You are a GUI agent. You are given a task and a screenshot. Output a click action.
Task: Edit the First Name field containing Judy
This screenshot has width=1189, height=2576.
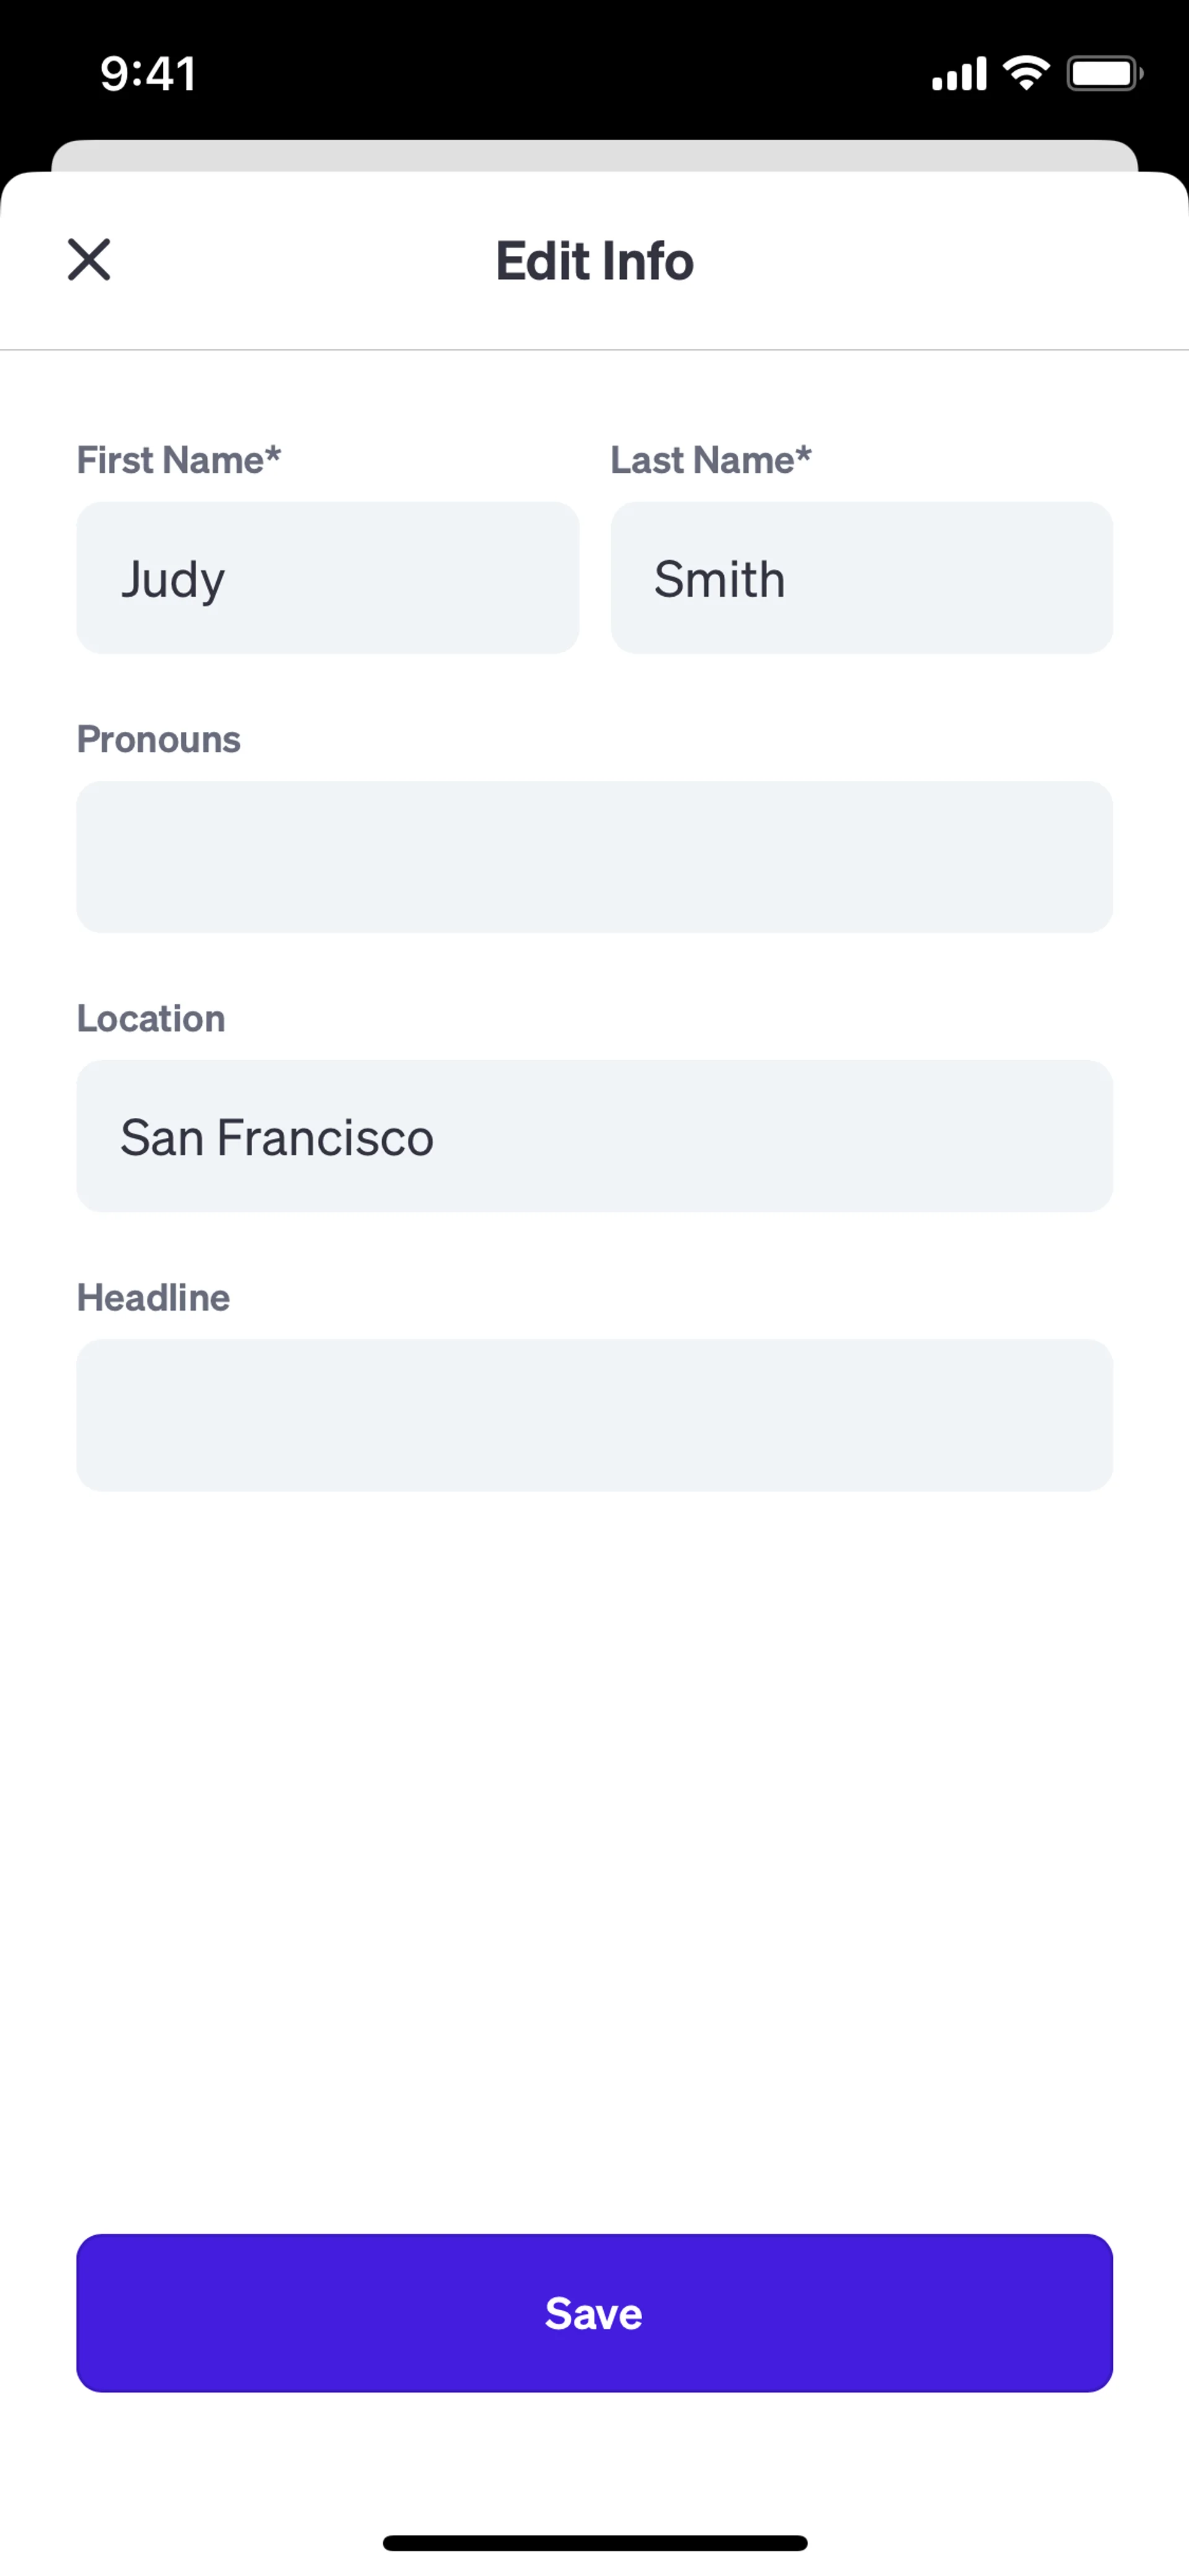(x=328, y=578)
